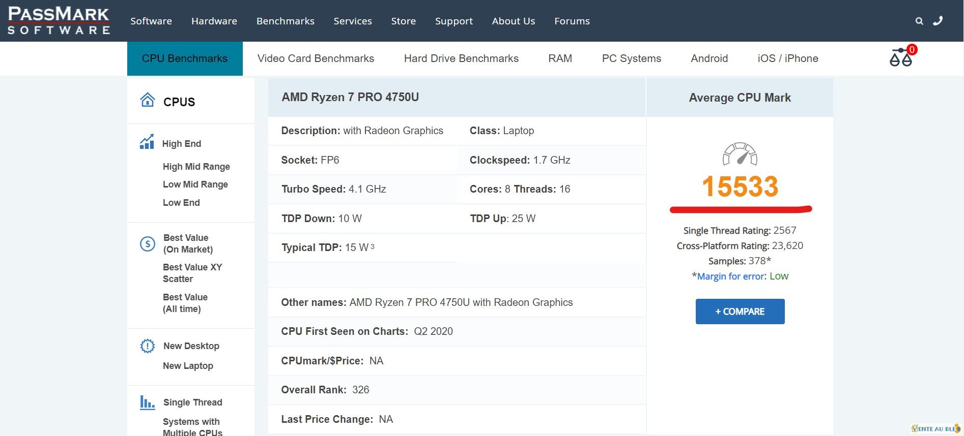The width and height of the screenshot is (964, 436).
Task: Click the CPUS home icon
Action: 147,100
